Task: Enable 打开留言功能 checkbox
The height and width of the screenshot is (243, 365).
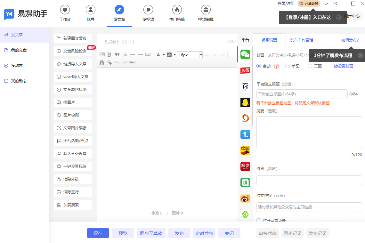Action: point(258,220)
